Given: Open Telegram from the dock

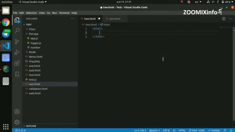Looking at the screenshot, I should (x=6, y=34).
